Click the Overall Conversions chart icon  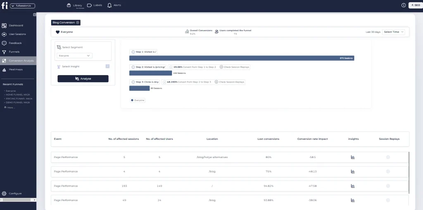(187, 31)
